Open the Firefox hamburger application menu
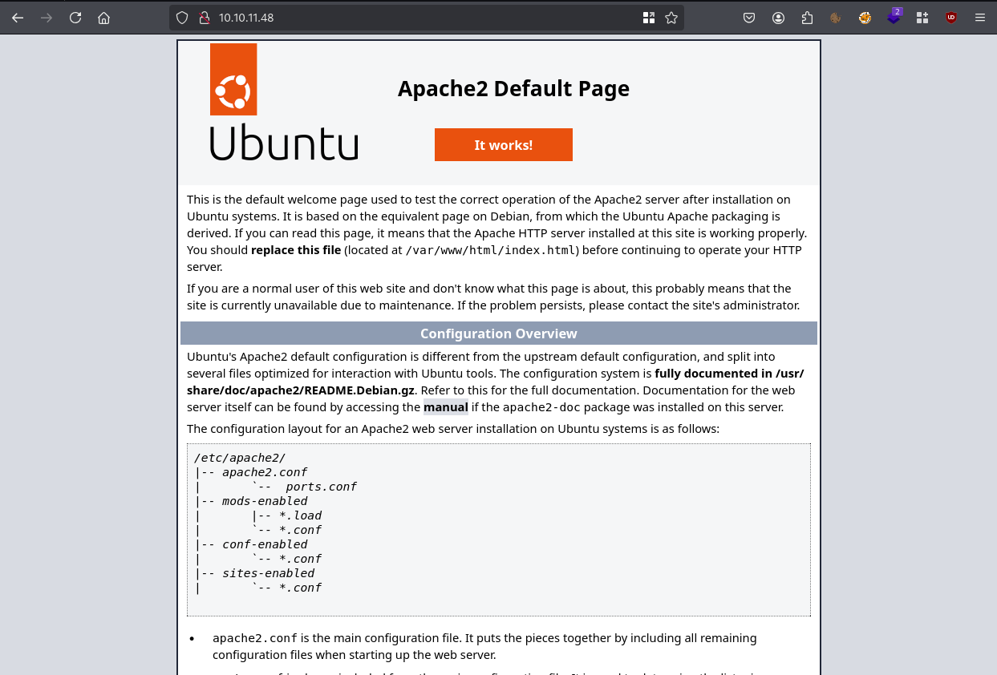 coord(980,18)
